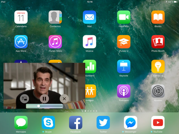Open the iBooks app
The height and width of the screenshot is (134, 179).
(x=158, y=17)
